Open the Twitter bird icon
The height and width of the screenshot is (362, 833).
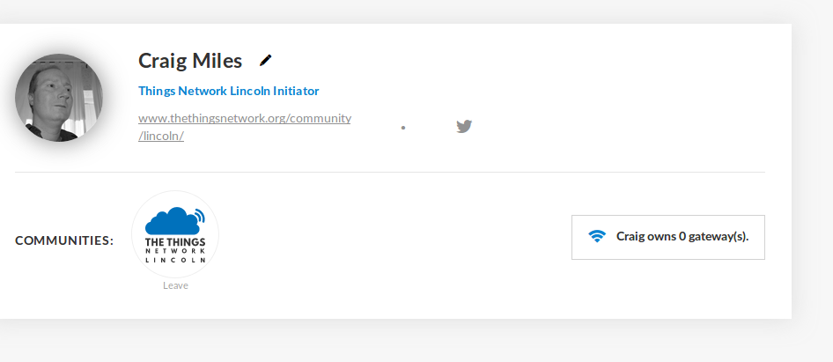pos(464,126)
